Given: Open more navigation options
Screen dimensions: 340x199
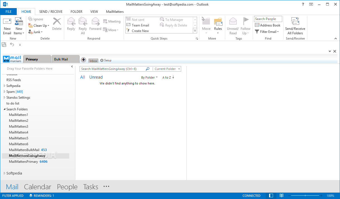Looking at the screenshot, I should point(106,186).
